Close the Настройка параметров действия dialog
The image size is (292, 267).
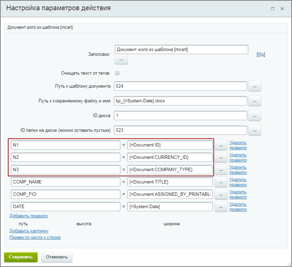(x=282, y=9)
